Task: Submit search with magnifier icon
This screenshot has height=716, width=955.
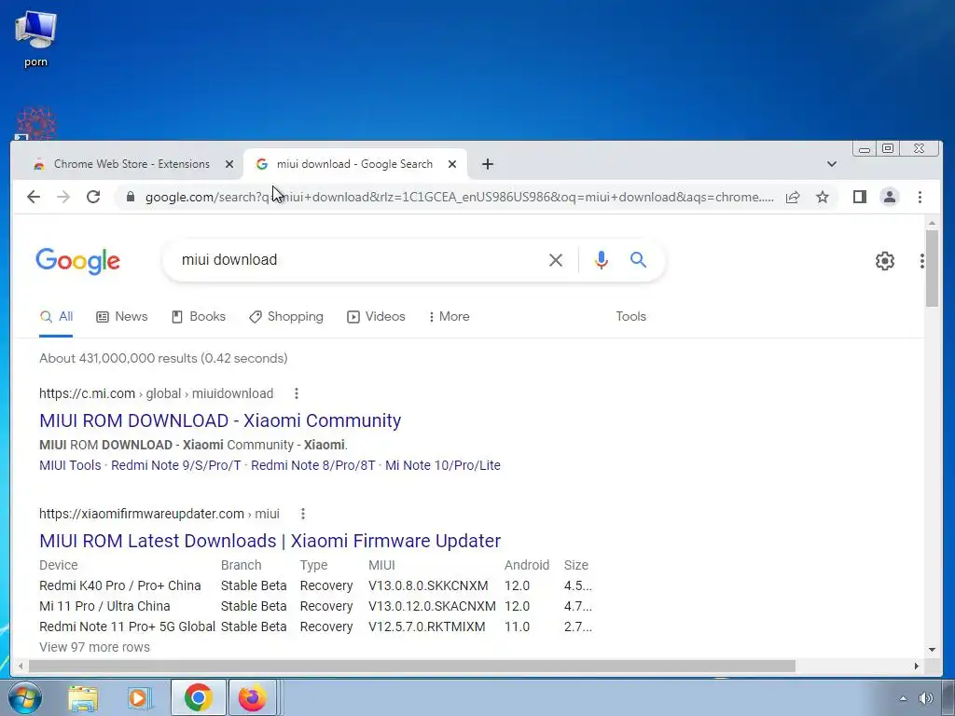Action: [x=638, y=260]
